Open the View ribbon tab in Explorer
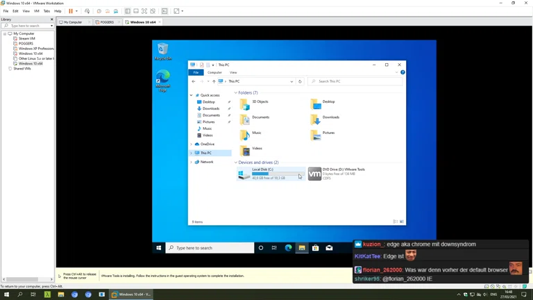 [x=233, y=72]
